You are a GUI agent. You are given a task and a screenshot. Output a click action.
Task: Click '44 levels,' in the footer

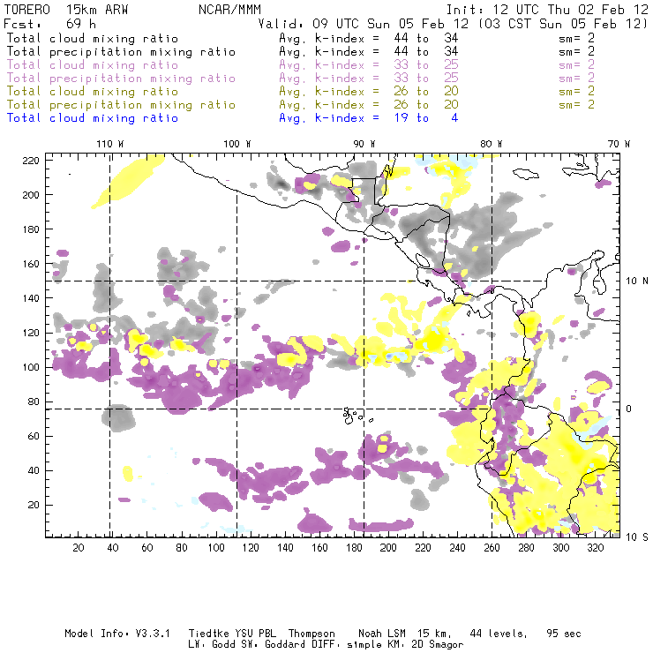tap(499, 634)
